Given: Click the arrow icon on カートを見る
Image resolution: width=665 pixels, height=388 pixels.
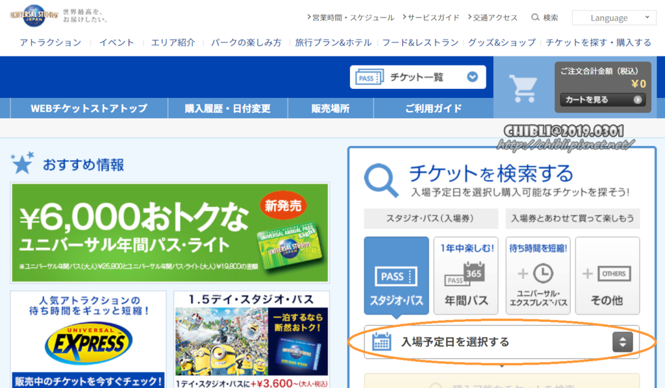Looking at the screenshot, I should tap(638, 99).
